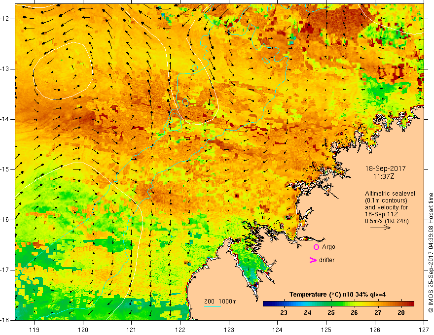This screenshot has width=434, height=335.
Task: Click latitude axis label '-13'
Action: click(5, 69)
